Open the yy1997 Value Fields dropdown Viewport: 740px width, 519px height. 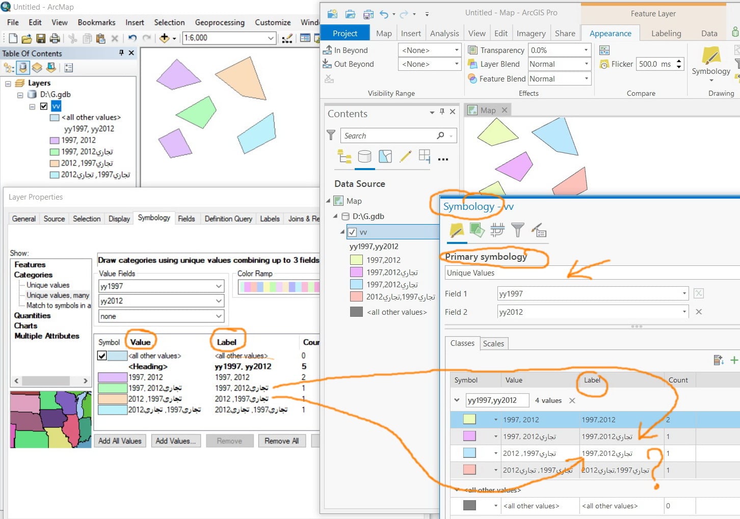(162, 286)
